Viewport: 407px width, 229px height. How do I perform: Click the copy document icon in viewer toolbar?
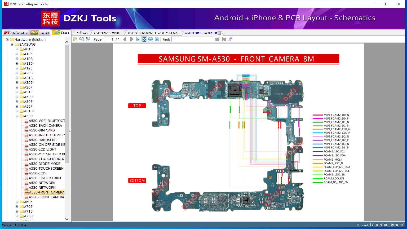coord(75,39)
